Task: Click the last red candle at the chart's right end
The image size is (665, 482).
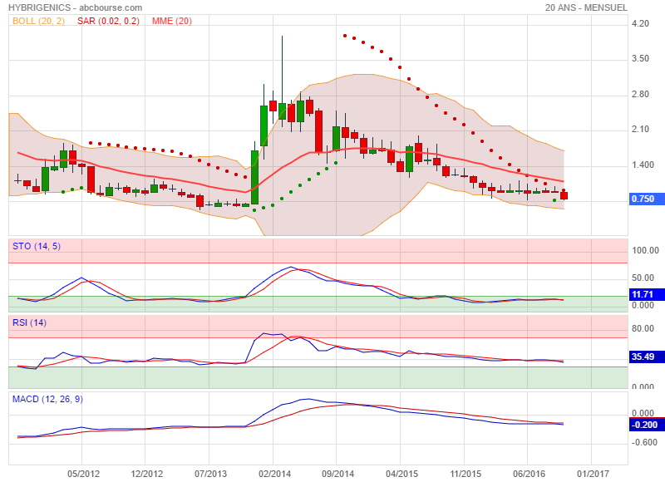Action: pyautogui.click(x=564, y=195)
